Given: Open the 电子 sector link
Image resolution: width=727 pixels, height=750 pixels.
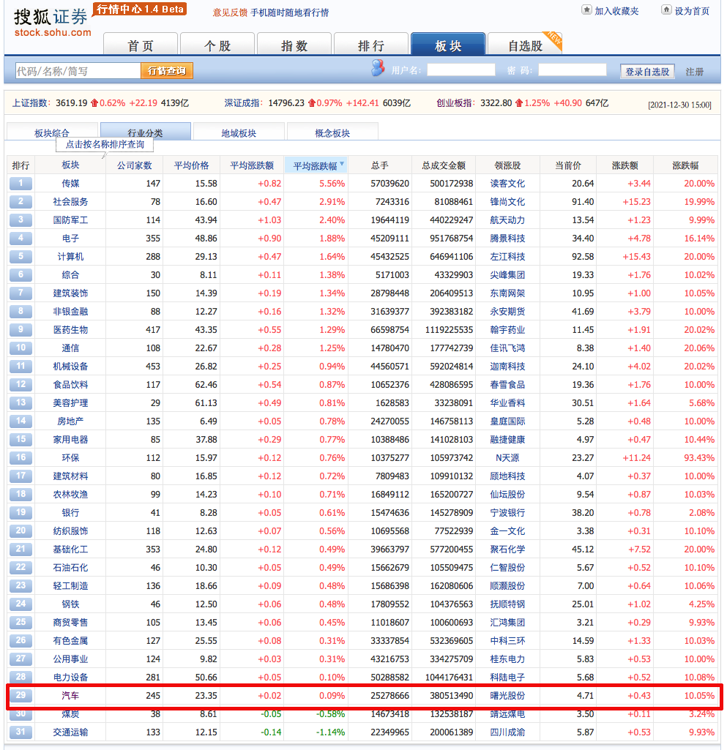Looking at the screenshot, I should pos(70,239).
